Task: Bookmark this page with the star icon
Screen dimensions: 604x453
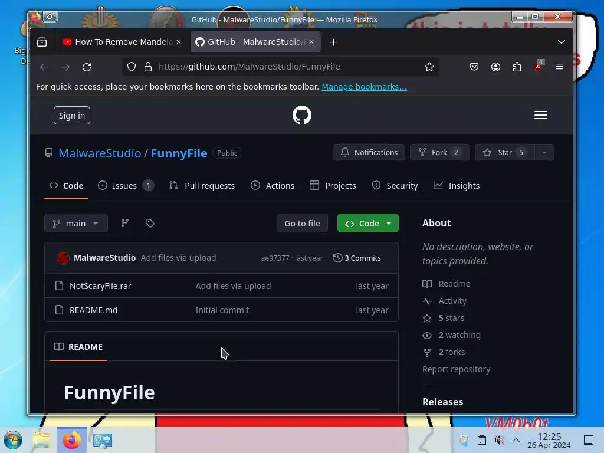Action: tap(429, 67)
